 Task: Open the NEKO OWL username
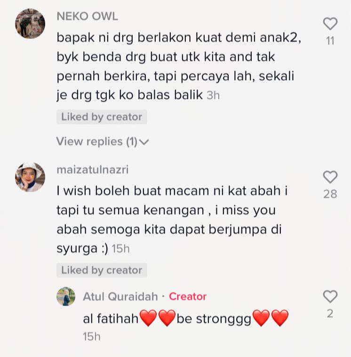point(87,16)
